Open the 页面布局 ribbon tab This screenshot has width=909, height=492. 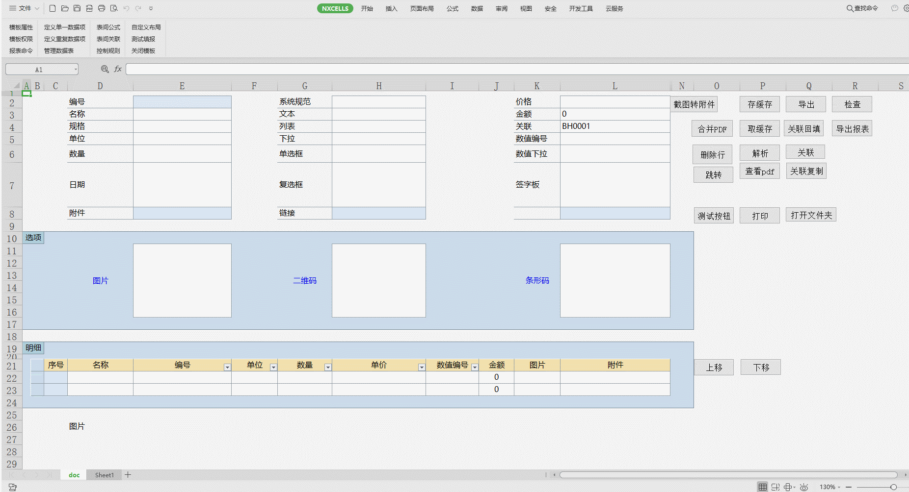click(422, 8)
